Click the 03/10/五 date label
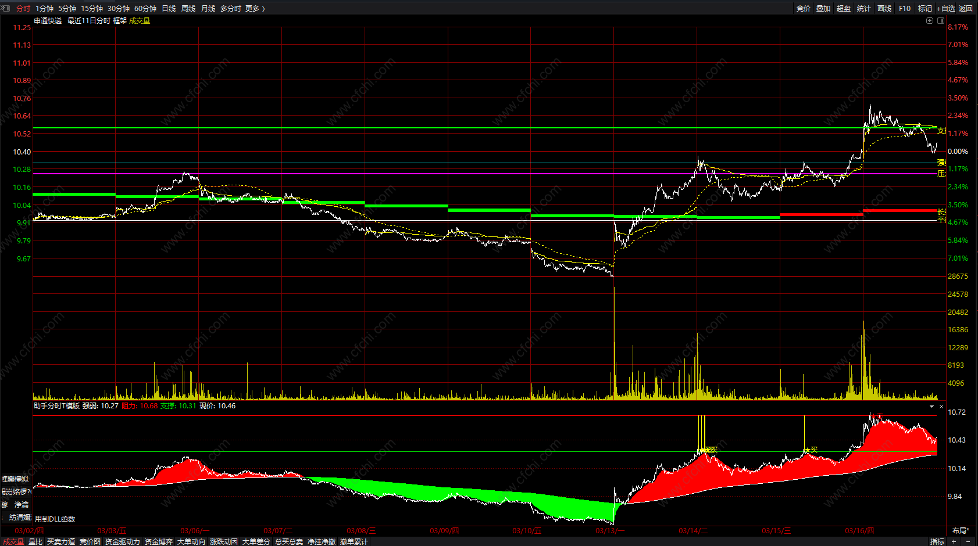Image resolution: width=978 pixels, height=546 pixels. [x=527, y=531]
